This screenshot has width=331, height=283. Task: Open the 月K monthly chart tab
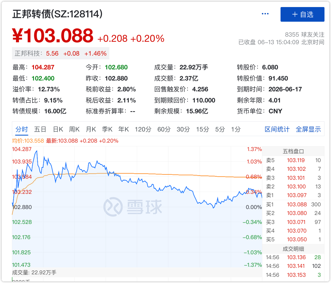coord(91,130)
